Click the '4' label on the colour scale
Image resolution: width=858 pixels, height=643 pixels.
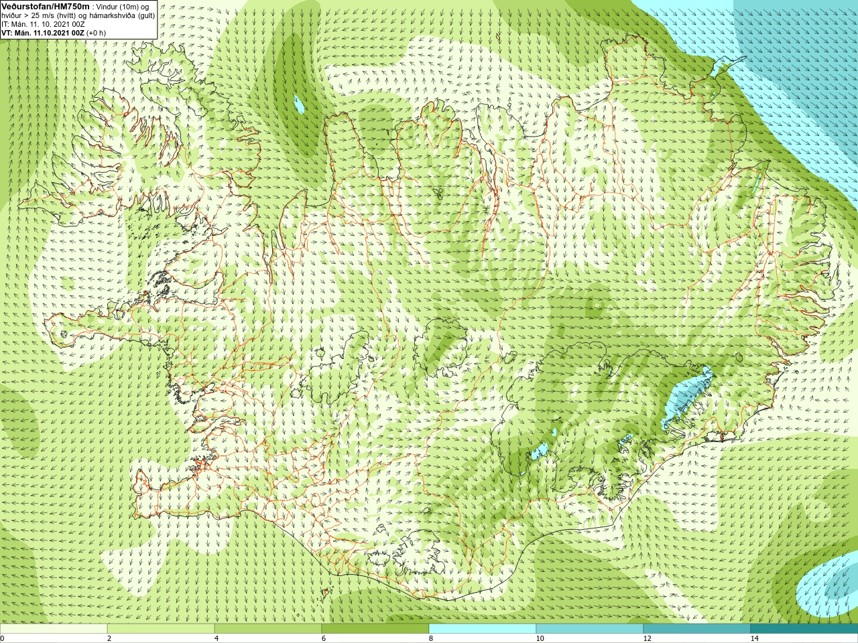tap(217, 638)
